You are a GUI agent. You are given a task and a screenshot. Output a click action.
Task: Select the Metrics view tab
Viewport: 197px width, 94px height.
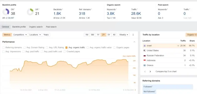(x=7, y=35)
